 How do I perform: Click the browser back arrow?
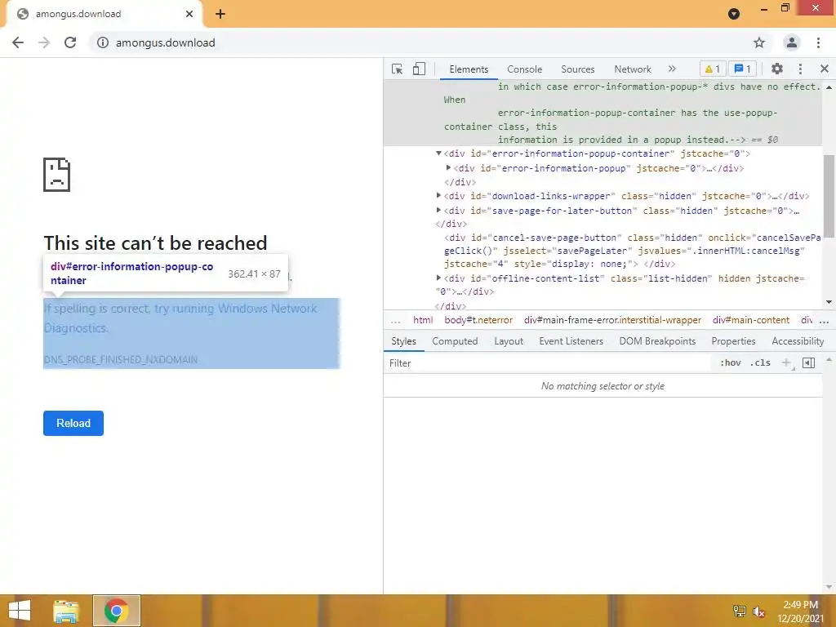[x=18, y=42]
